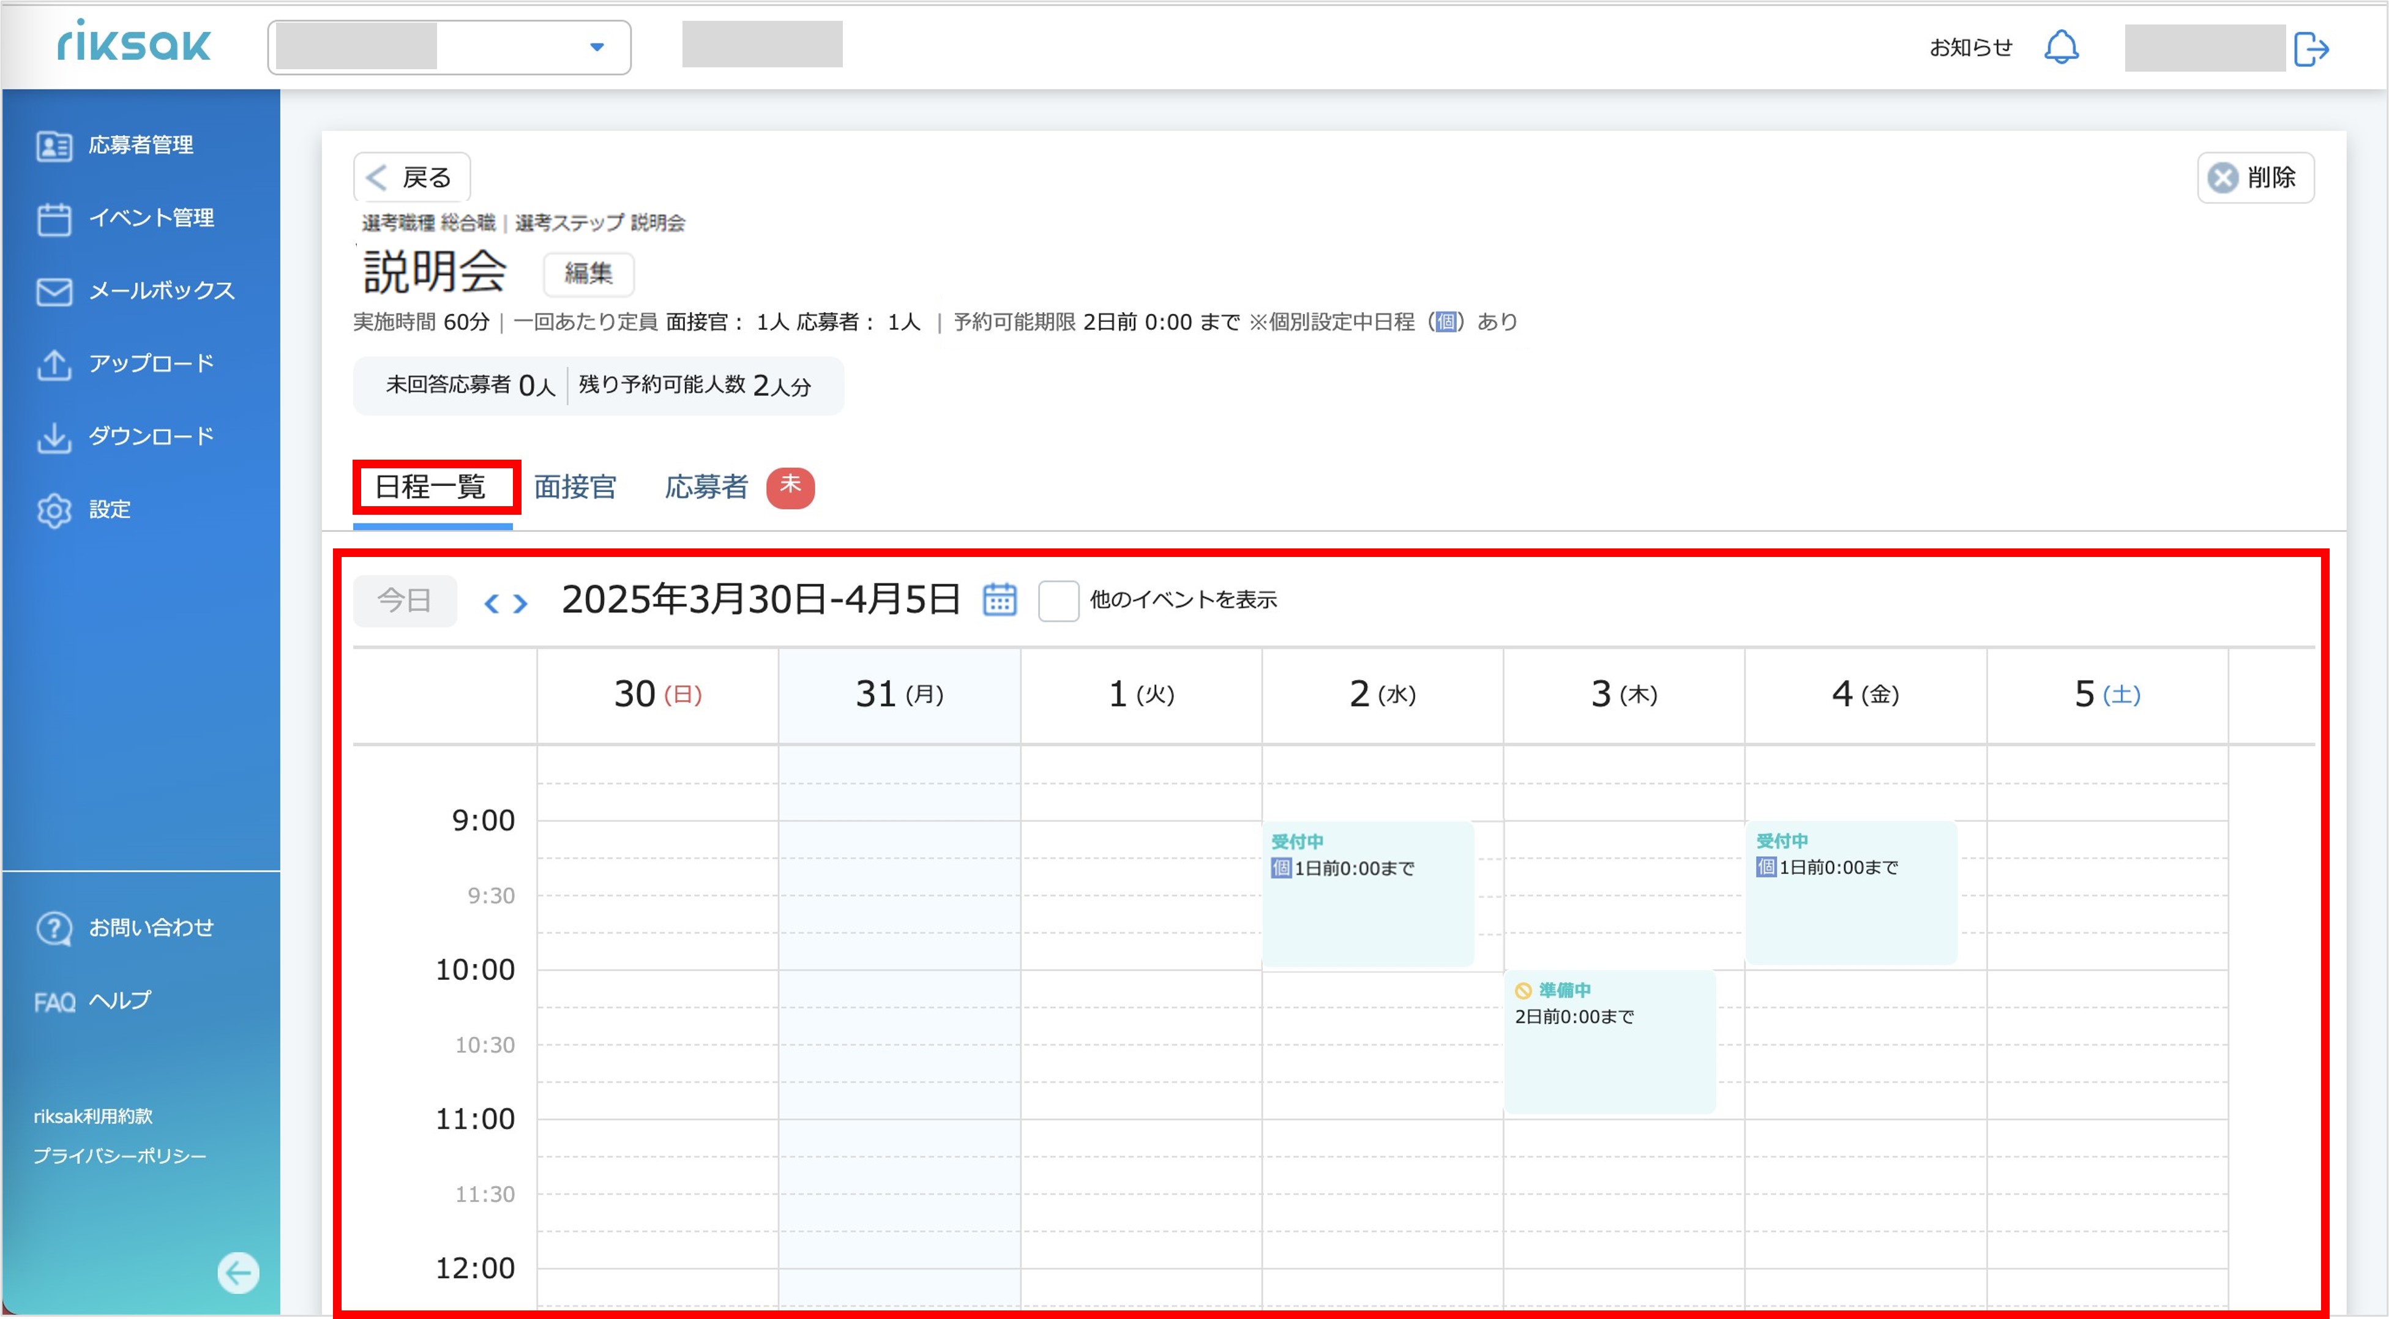Open the calendar date picker icon
This screenshot has width=2389, height=1319.
999,599
